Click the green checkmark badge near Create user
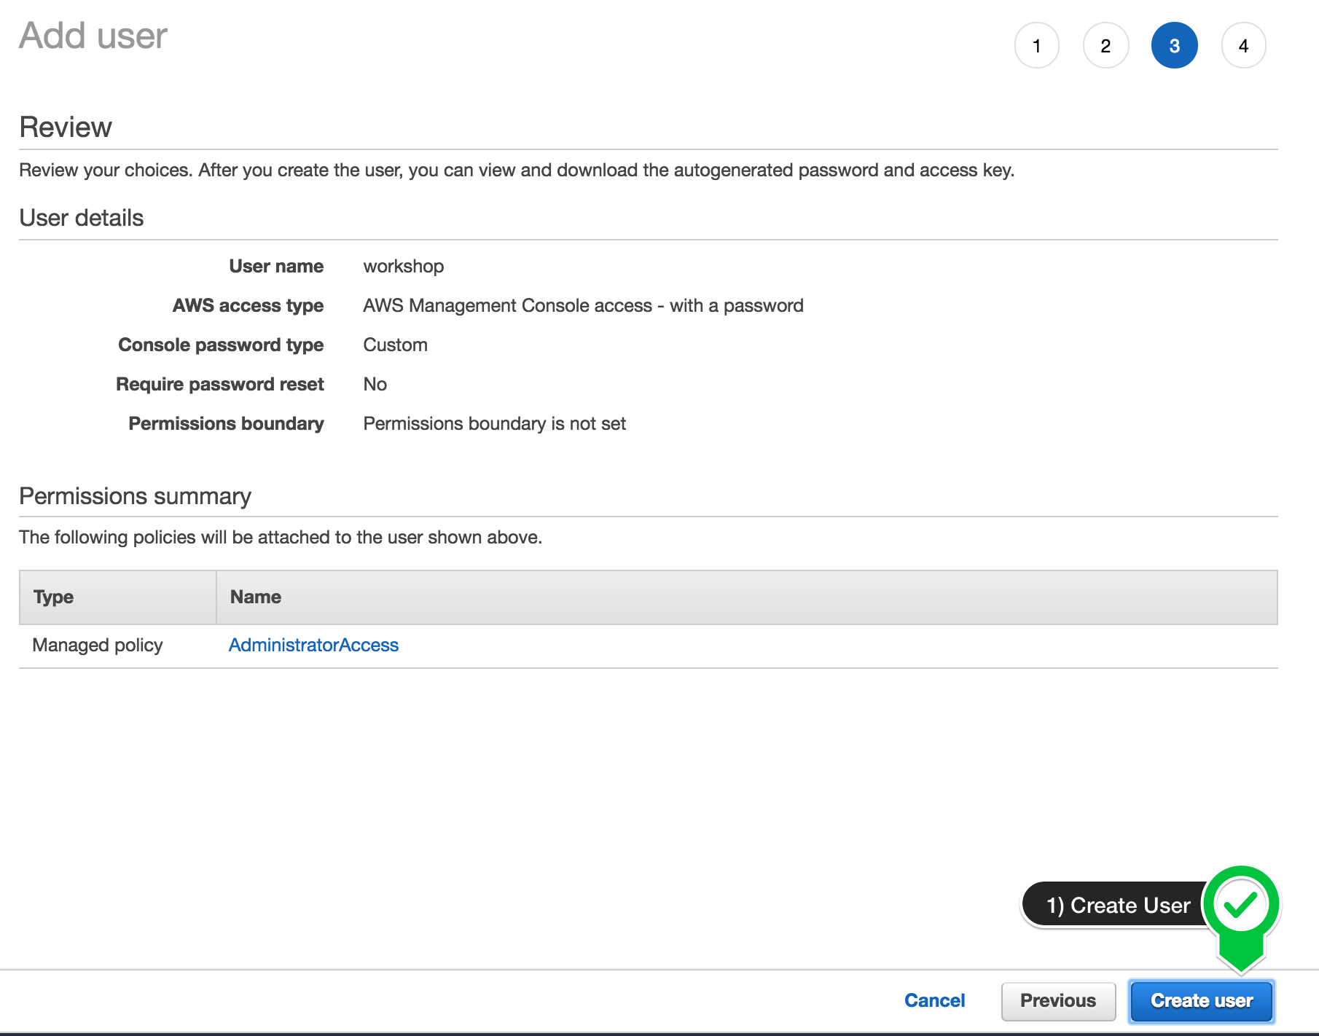The image size is (1319, 1036). coord(1242,904)
